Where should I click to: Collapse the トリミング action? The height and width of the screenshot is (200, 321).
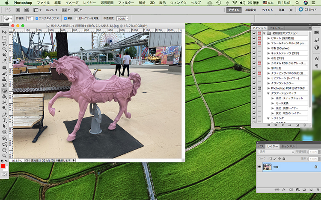pos(268,119)
